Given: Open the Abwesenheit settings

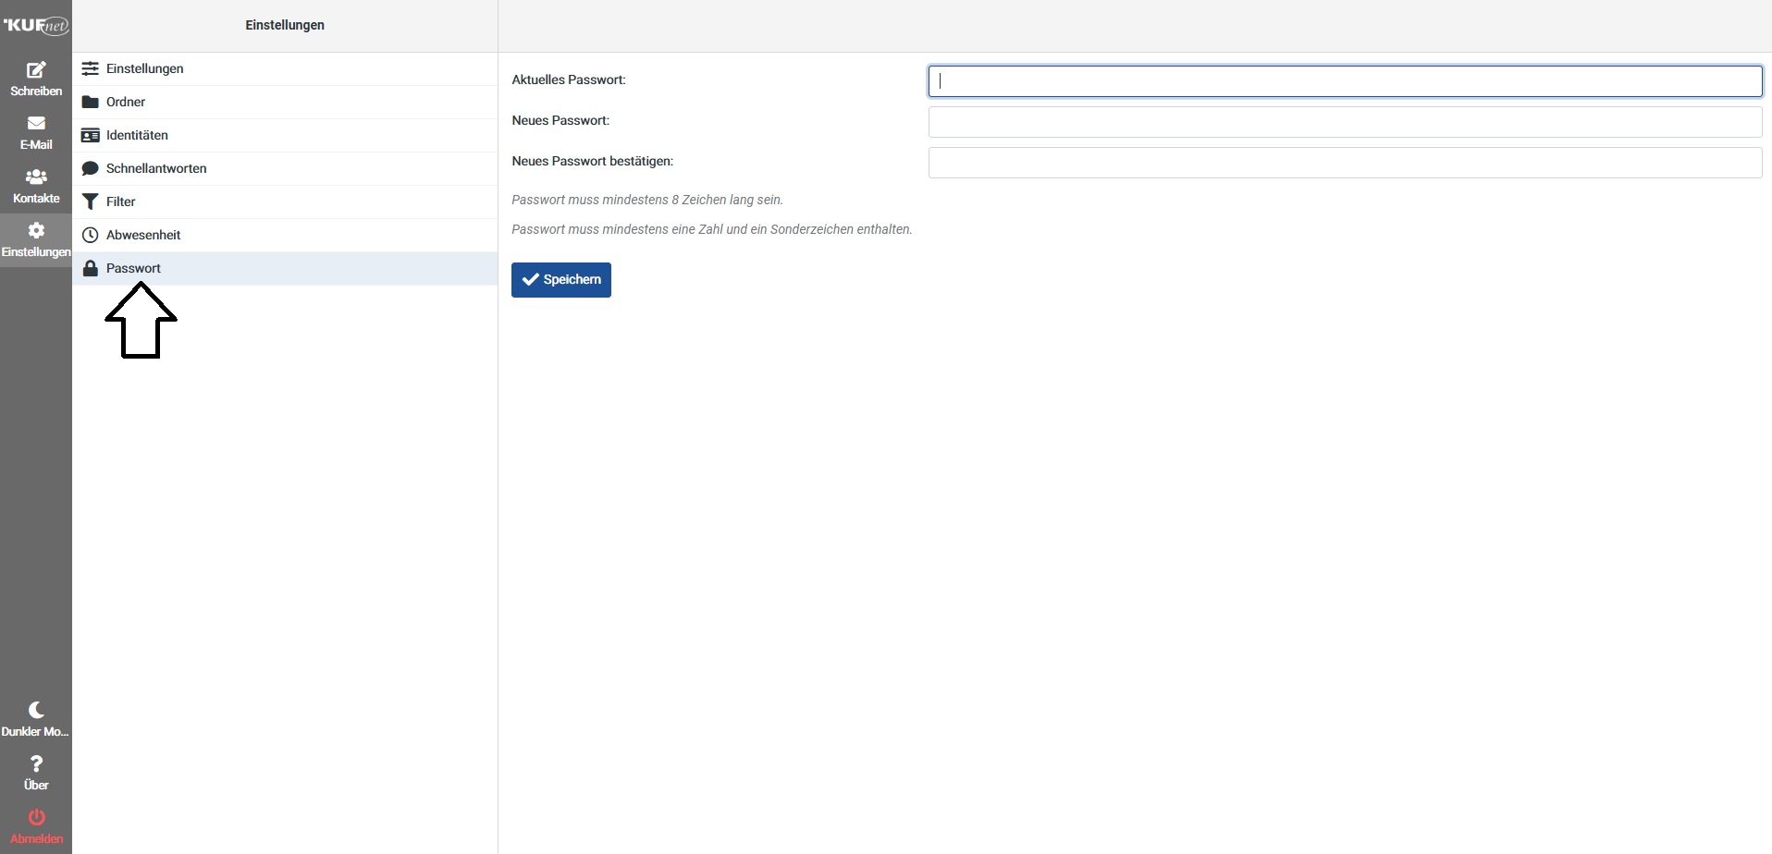Looking at the screenshot, I should [143, 235].
